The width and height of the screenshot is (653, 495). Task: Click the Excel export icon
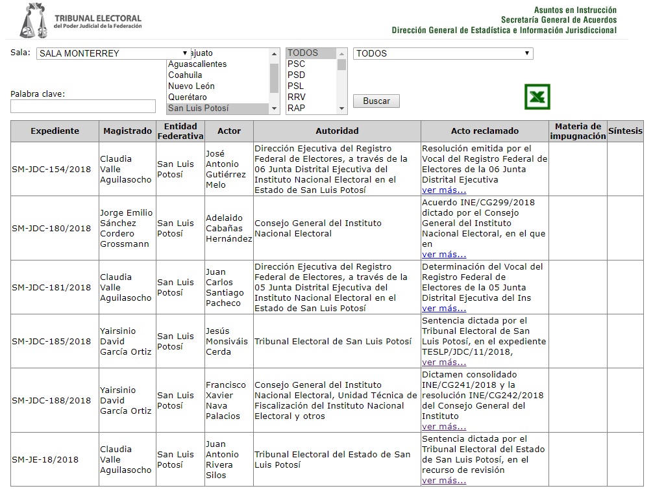click(x=537, y=97)
